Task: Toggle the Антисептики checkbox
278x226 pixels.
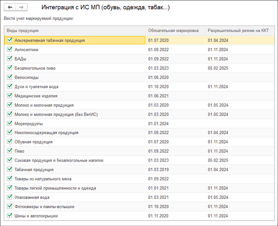Action: [x=10, y=49]
